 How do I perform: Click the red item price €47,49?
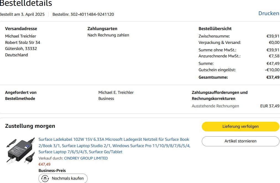pyautogui.click(x=45, y=164)
